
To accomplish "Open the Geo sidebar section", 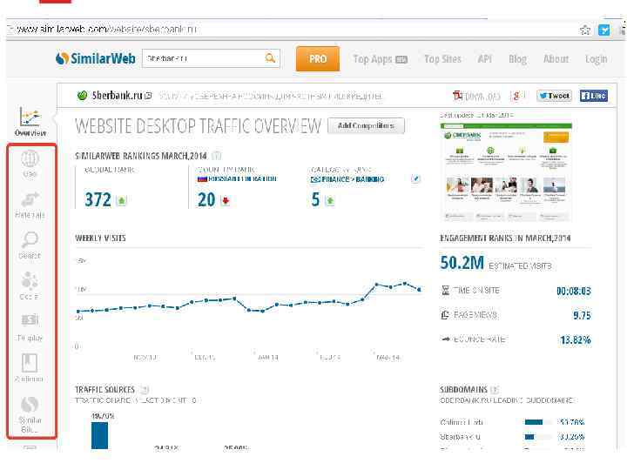I will click(30, 163).
